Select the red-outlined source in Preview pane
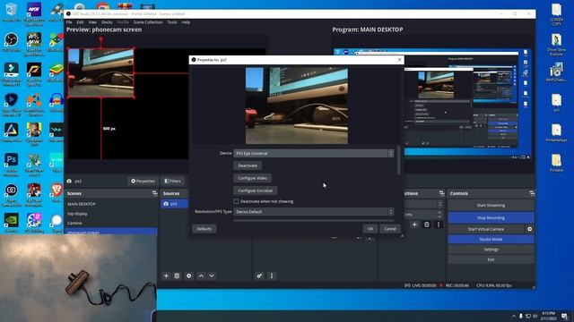This screenshot has height=322, width=574. 100,72
